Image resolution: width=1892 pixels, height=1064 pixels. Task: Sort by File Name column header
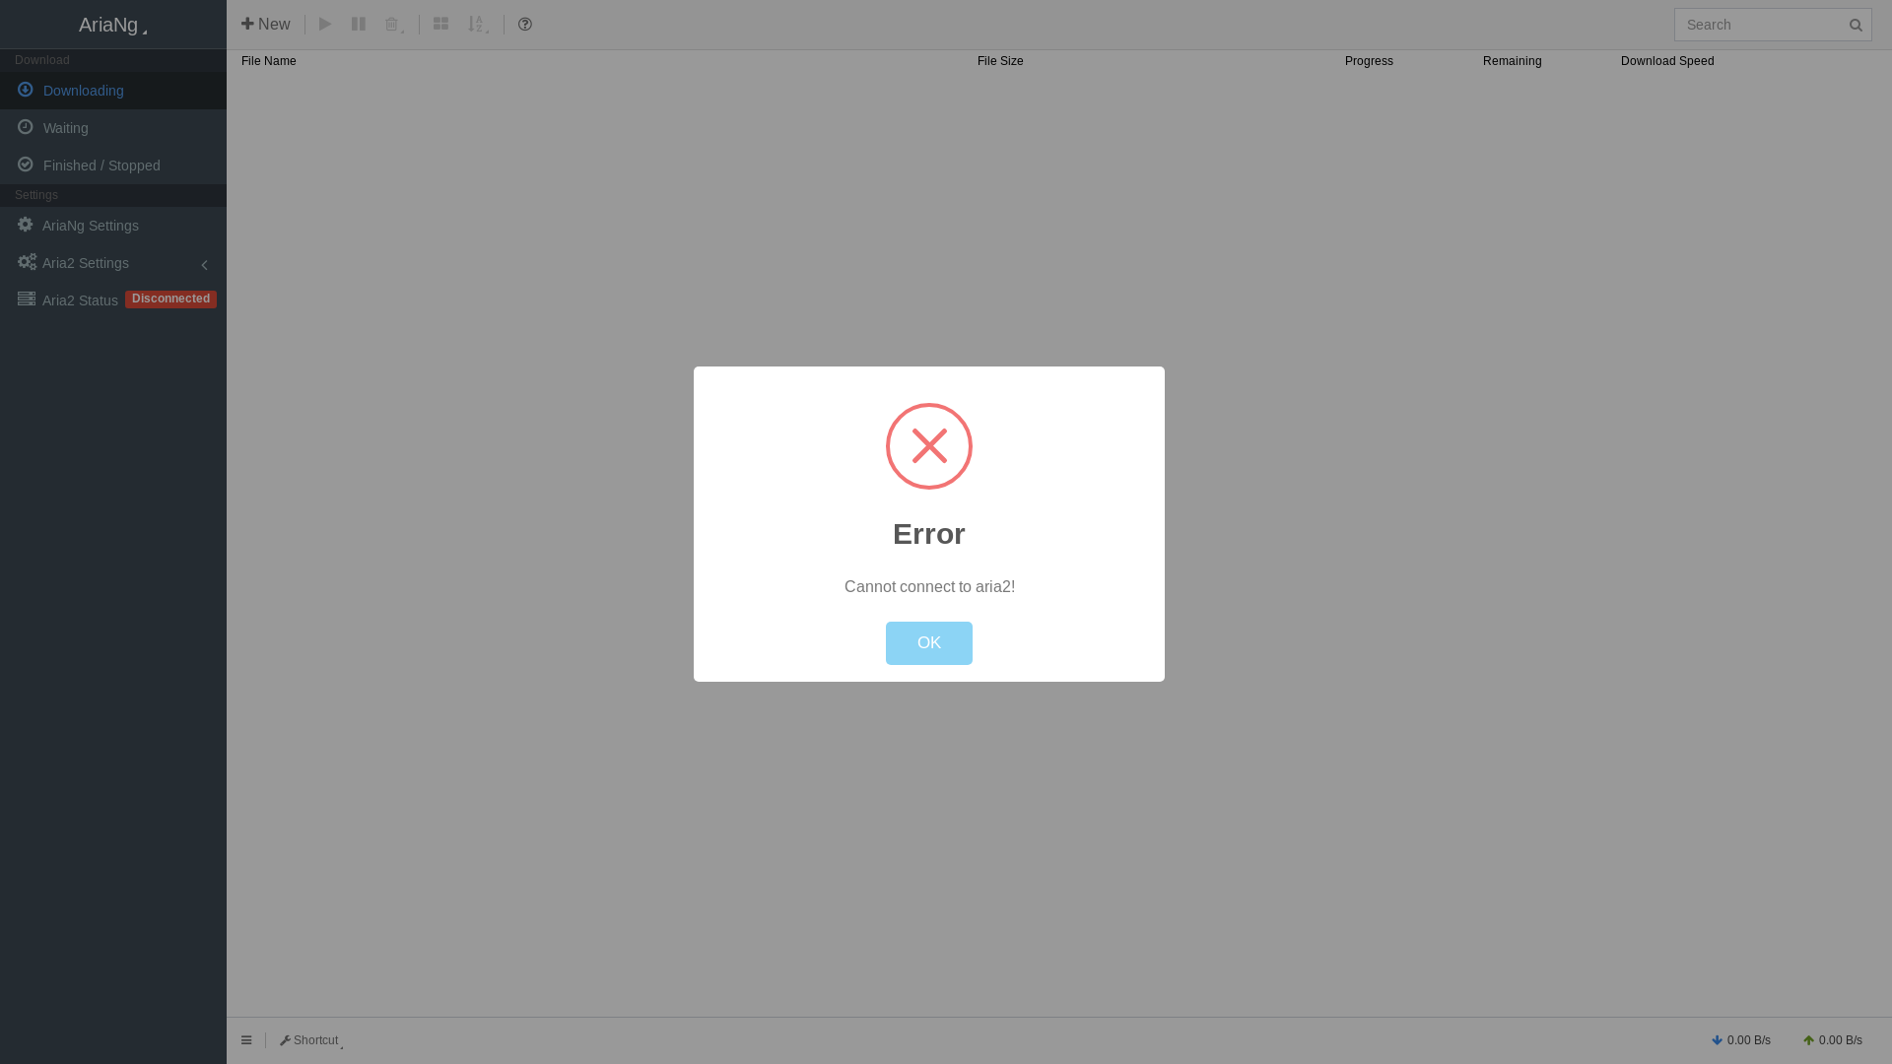269,61
